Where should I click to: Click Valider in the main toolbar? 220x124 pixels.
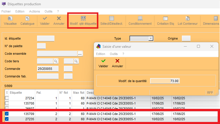click(x=45, y=21)
